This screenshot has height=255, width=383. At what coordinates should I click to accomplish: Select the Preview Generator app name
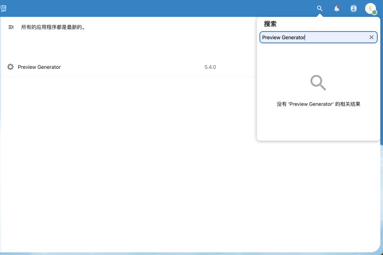point(39,67)
